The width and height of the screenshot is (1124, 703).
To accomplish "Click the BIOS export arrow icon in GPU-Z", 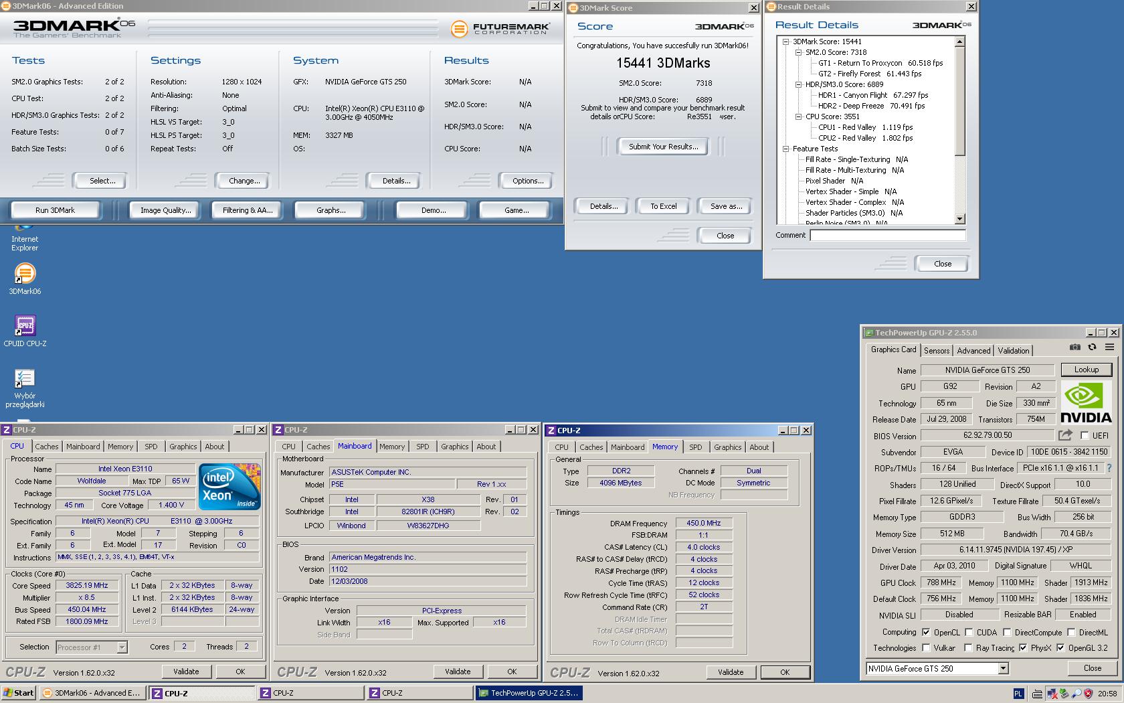I will 1065,435.
